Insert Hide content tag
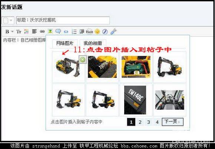This screenshot has width=215, height=149. tap(89, 32)
